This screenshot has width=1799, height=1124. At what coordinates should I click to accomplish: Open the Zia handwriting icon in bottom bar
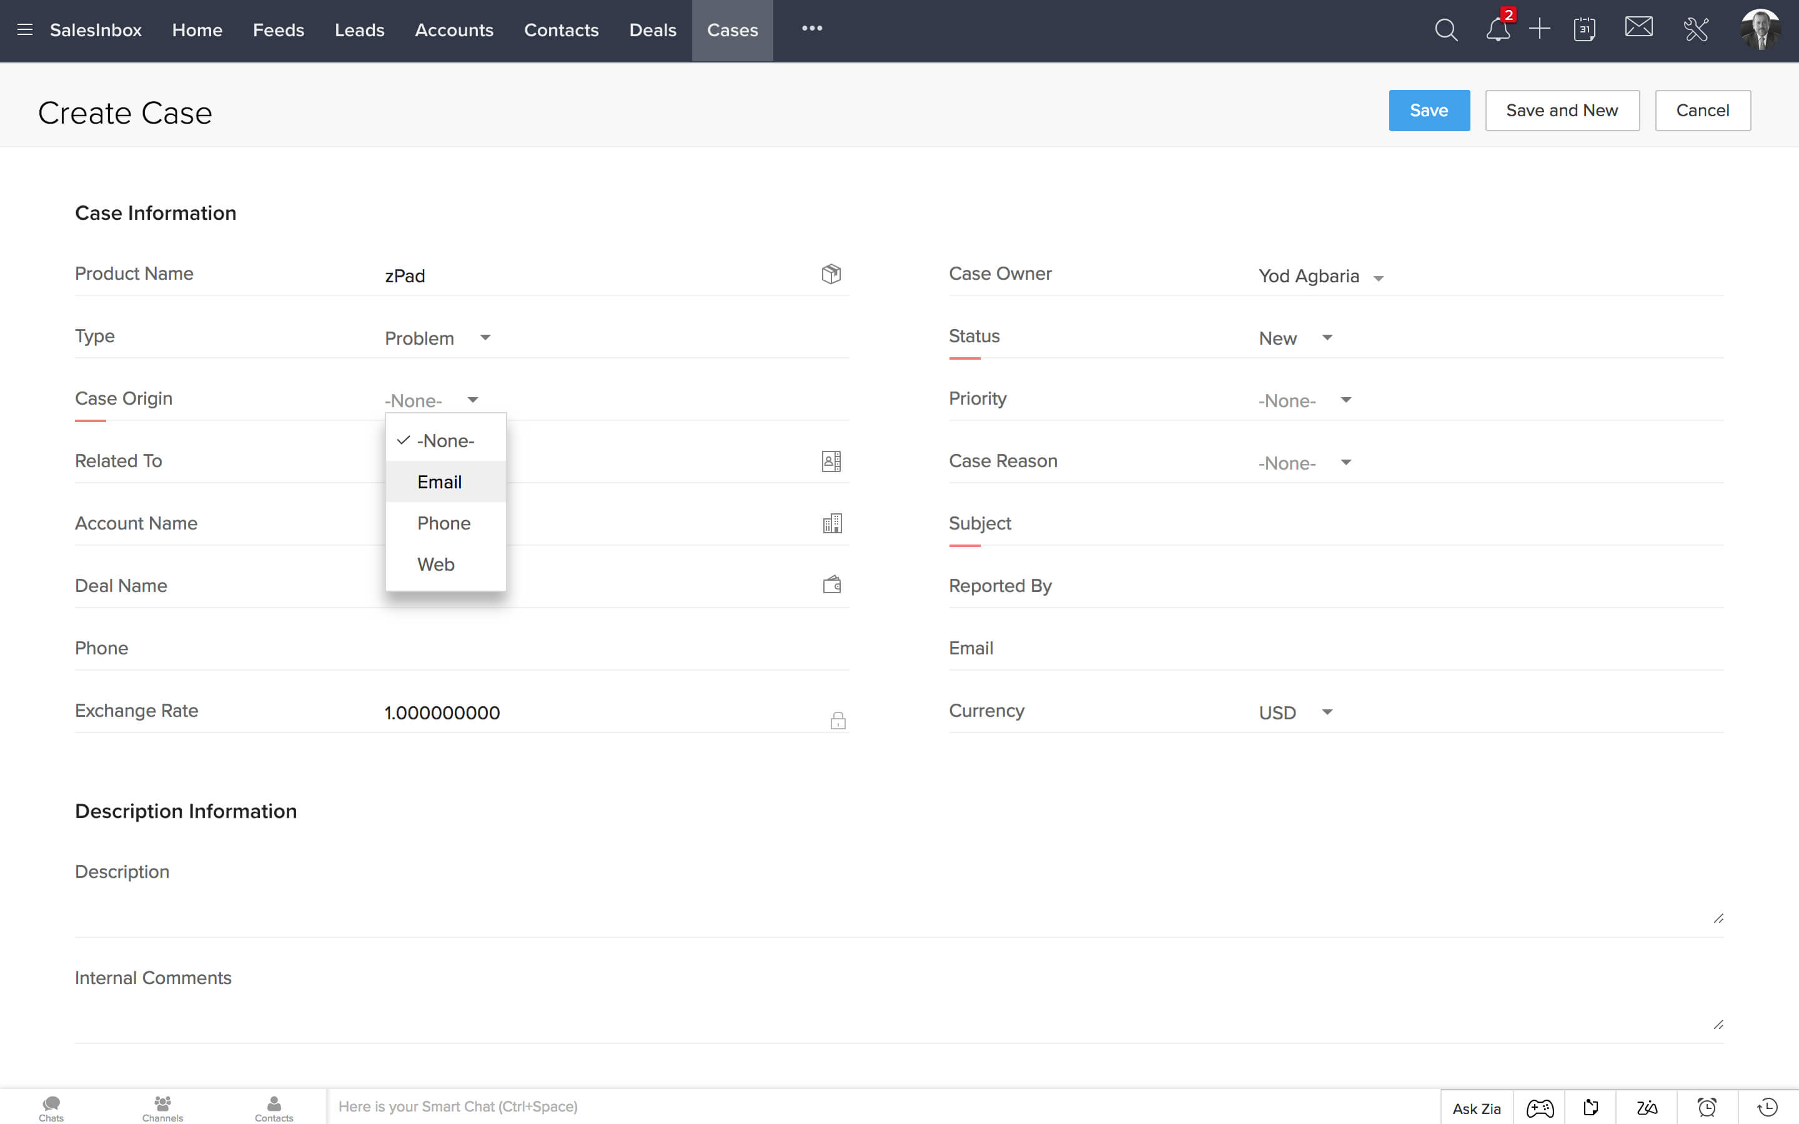pyautogui.click(x=1647, y=1108)
